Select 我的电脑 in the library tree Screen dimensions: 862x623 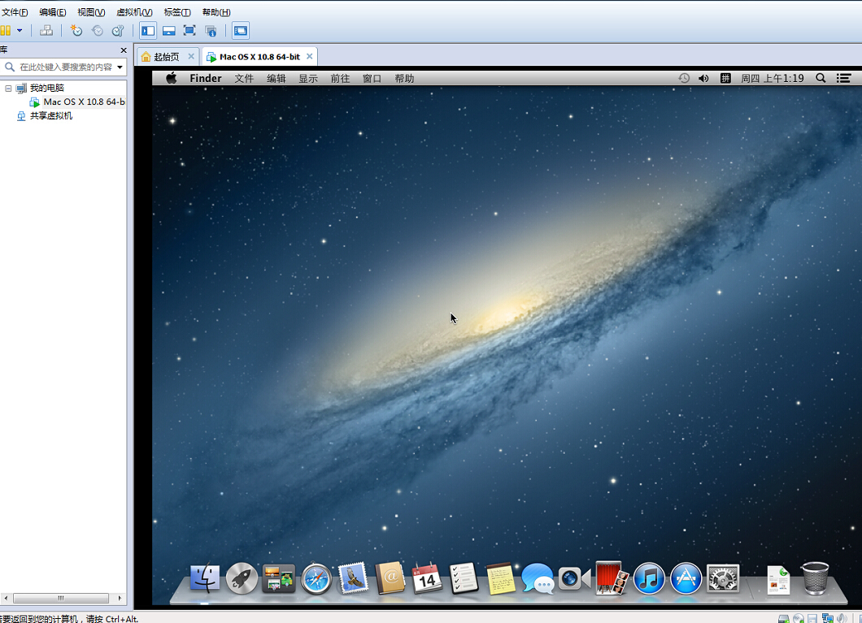[46, 88]
